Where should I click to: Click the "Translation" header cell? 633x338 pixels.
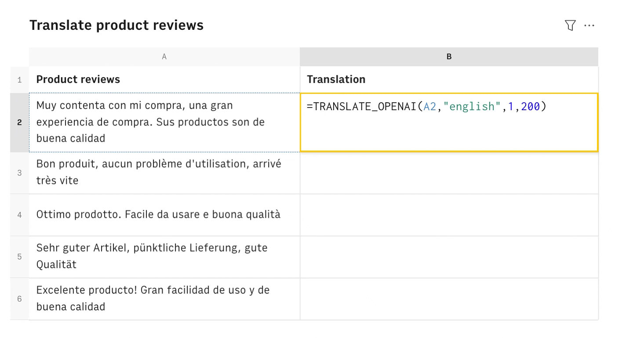(449, 79)
